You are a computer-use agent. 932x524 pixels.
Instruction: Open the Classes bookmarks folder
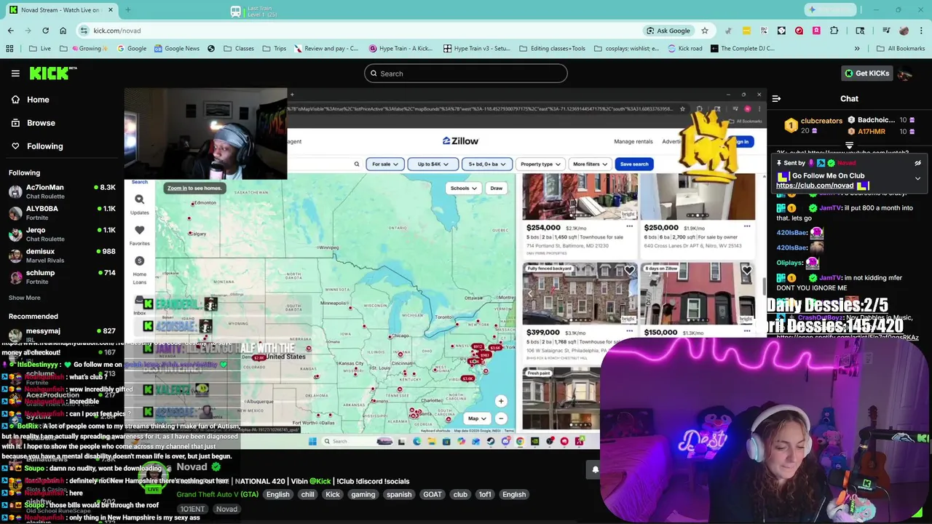[x=239, y=49]
